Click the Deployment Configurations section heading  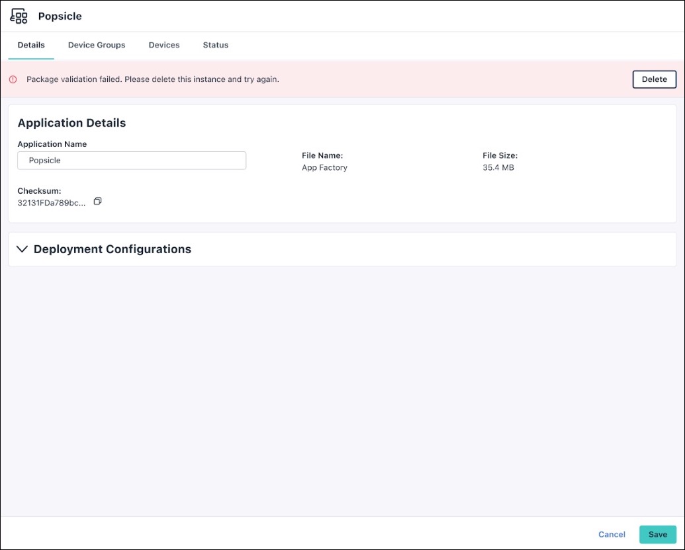pyautogui.click(x=112, y=249)
